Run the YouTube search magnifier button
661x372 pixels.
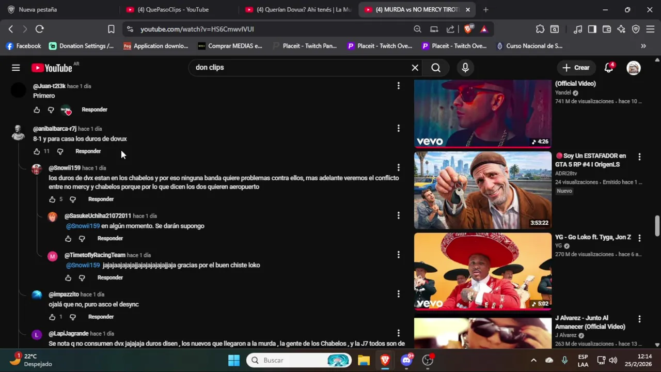pyautogui.click(x=436, y=68)
